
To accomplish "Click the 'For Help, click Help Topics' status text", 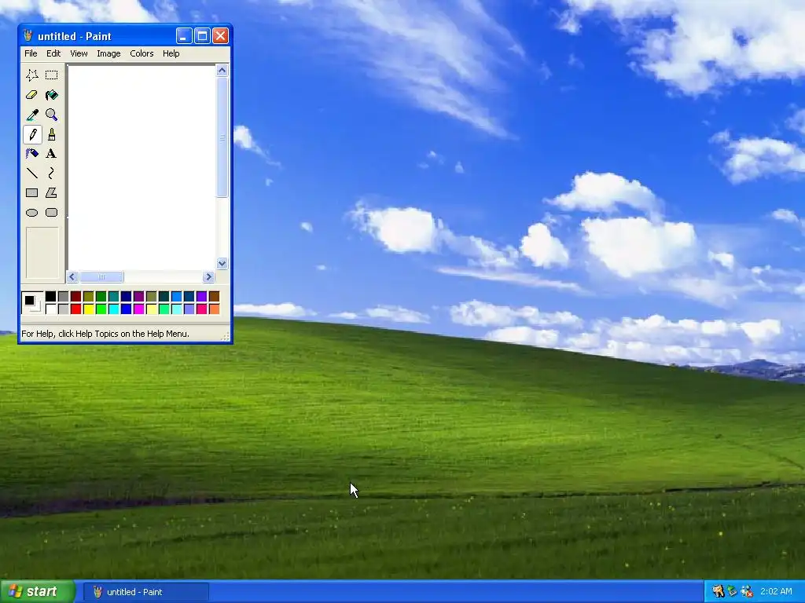I will 105,334.
